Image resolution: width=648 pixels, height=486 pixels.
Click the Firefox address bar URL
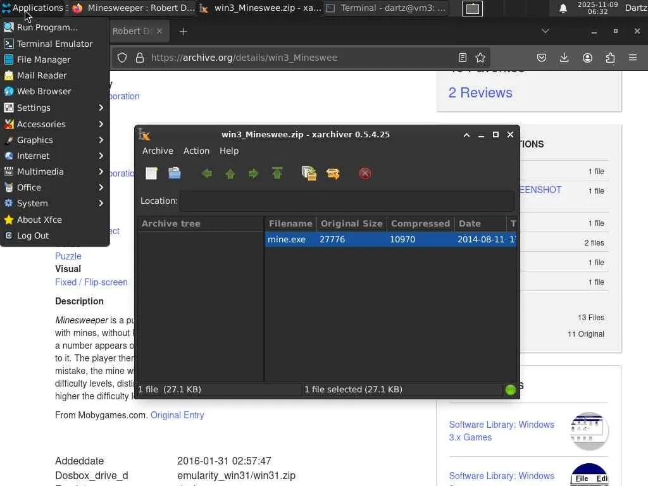pyautogui.click(x=244, y=58)
